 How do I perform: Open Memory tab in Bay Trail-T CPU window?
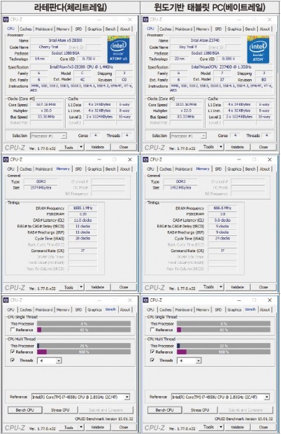pos(203,29)
